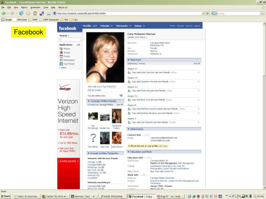Click the search magnifier button in Firefox
This screenshot has height=199, width=266.
(x=262, y=13)
